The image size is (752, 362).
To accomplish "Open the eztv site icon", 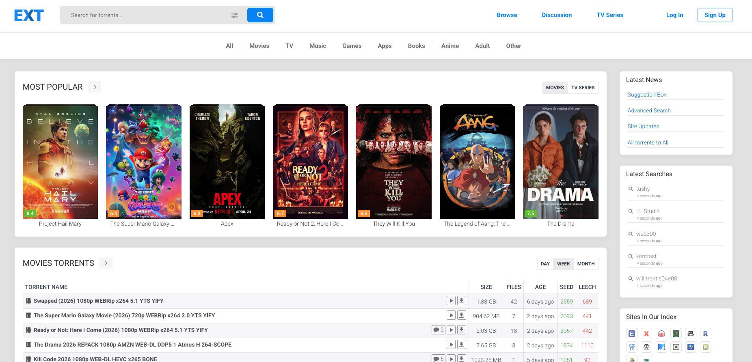I will pyautogui.click(x=632, y=347).
